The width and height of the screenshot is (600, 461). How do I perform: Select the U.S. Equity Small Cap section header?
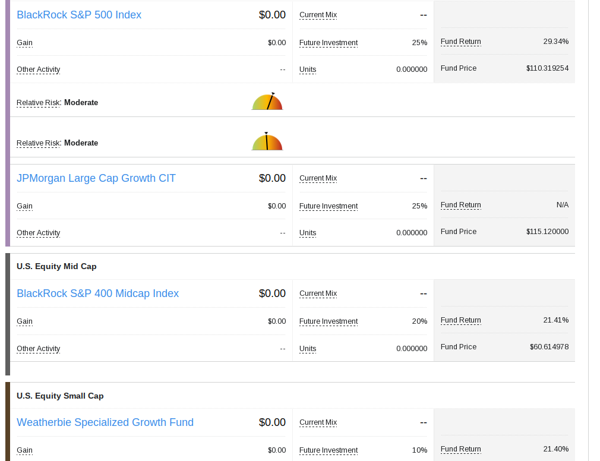pos(60,396)
